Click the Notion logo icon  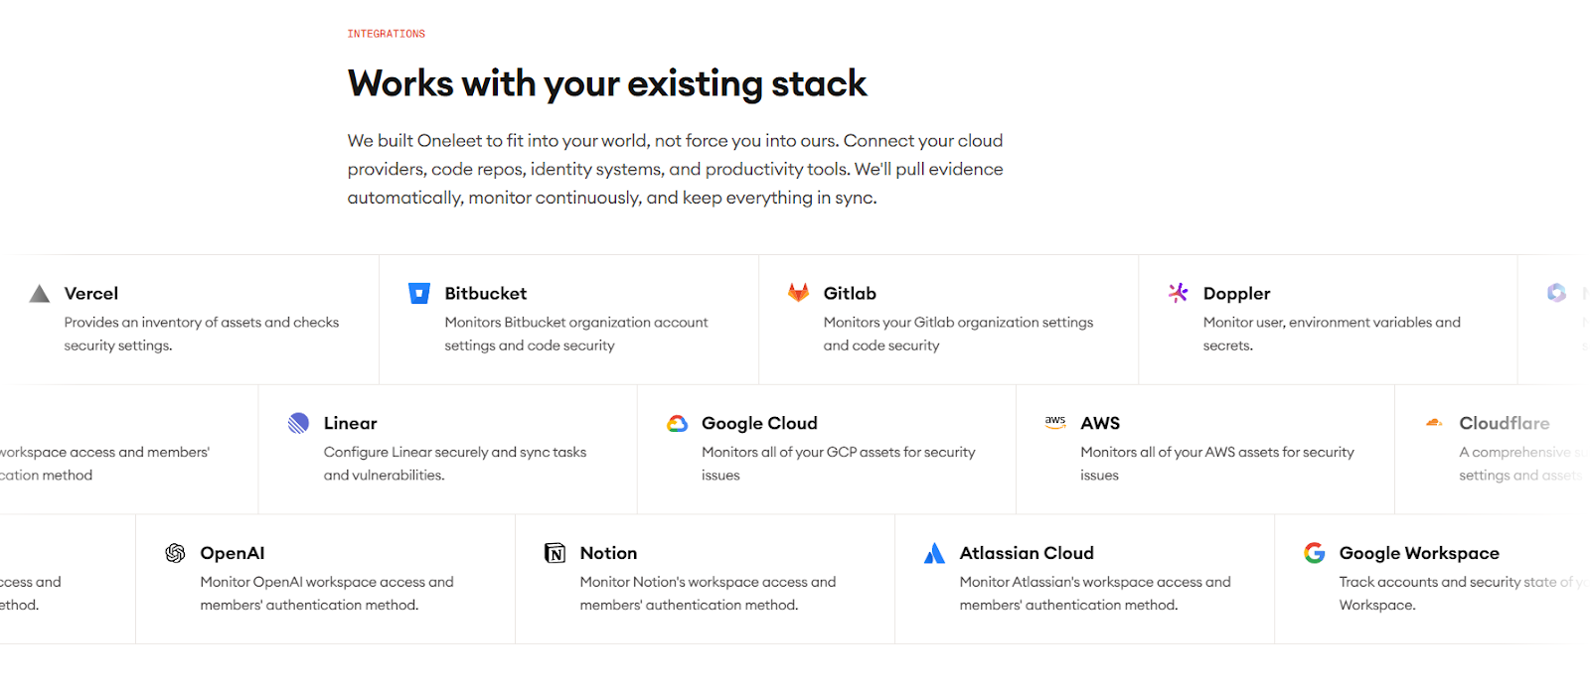point(555,553)
